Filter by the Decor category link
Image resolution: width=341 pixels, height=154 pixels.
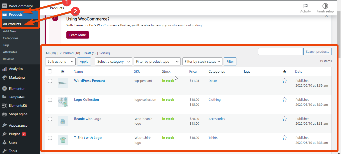213,81
